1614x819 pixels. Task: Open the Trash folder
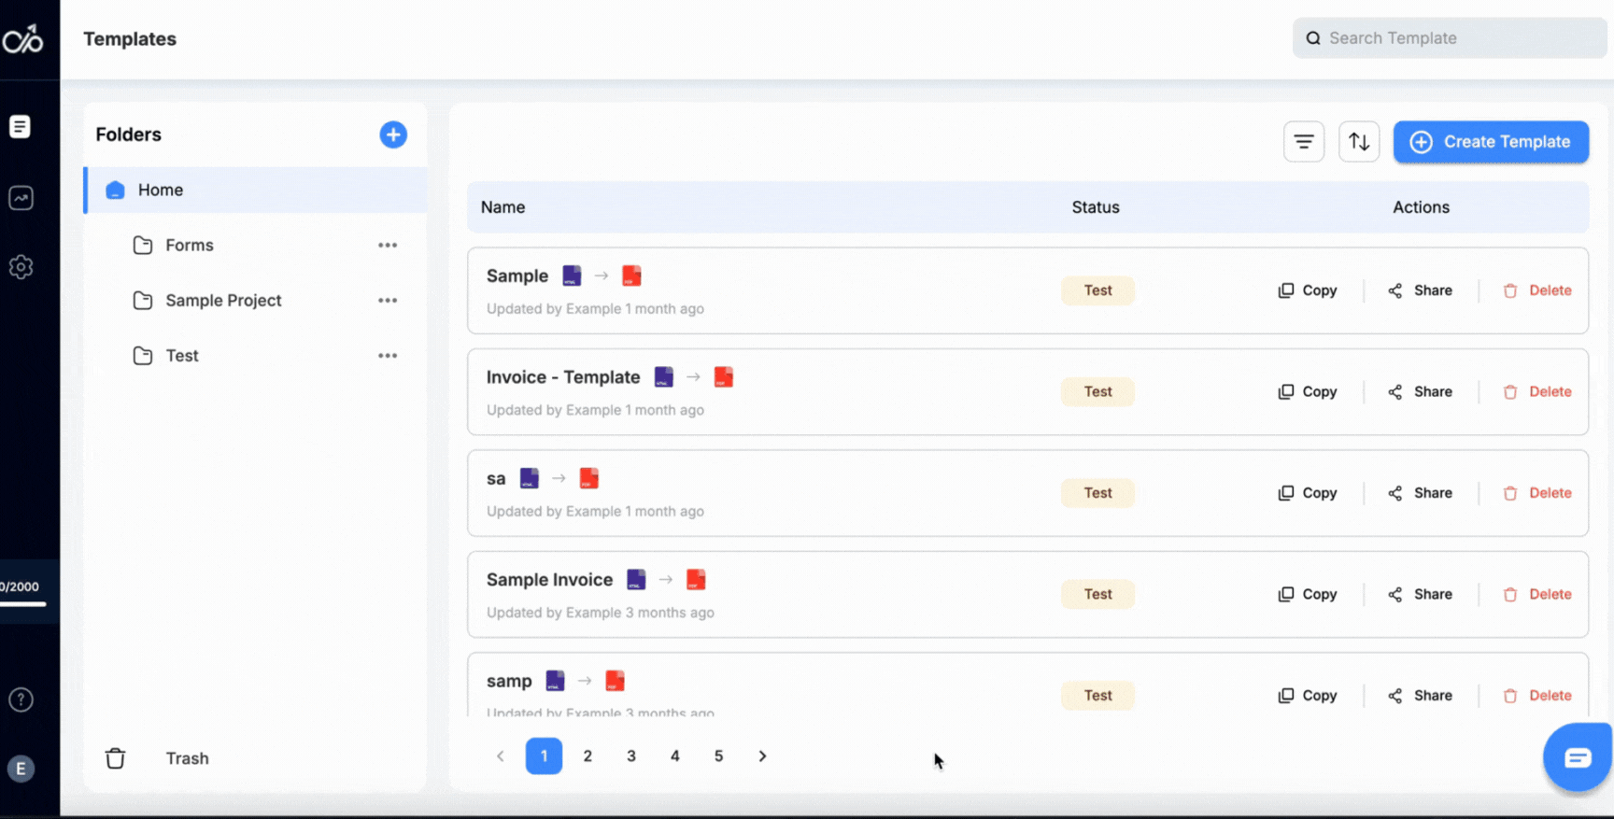(187, 758)
